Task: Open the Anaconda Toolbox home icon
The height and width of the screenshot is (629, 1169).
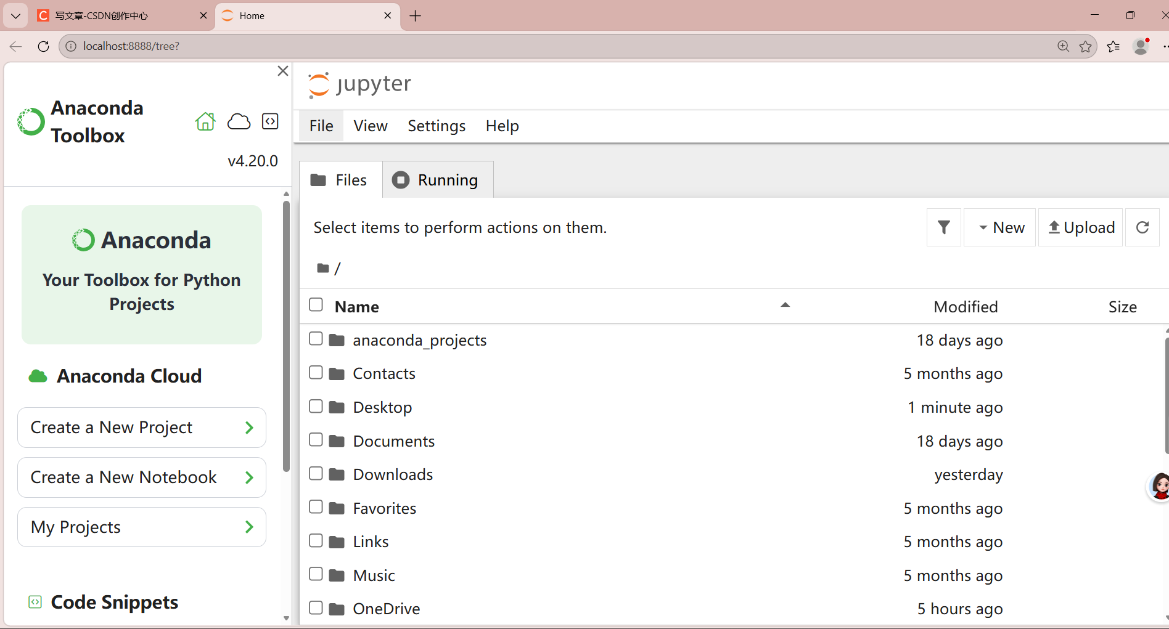Action: pyautogui.click(x=205, y=121)
